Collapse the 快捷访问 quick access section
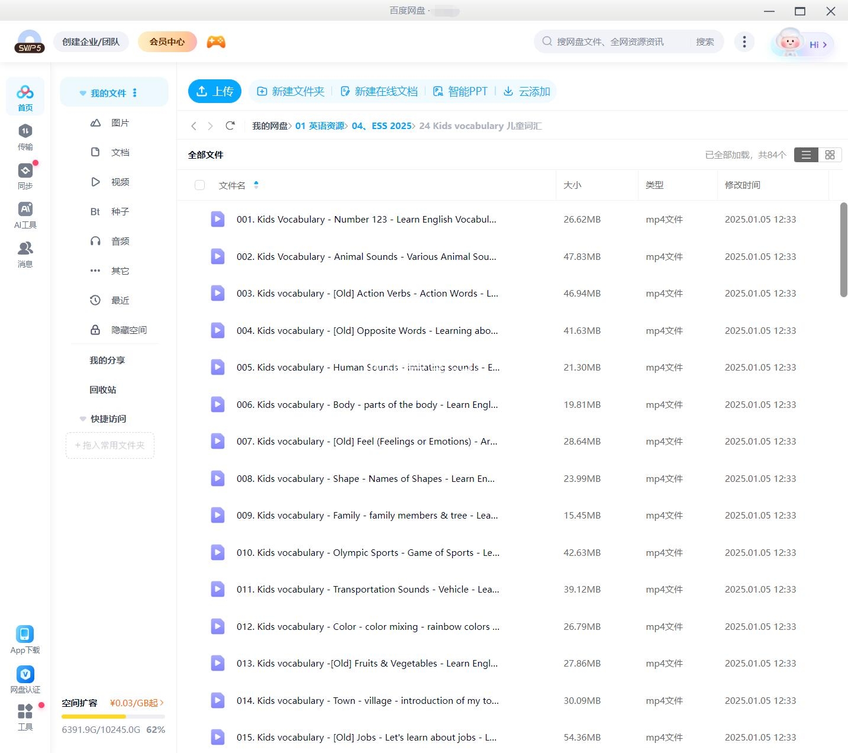The width and height of the screenshot is (848, 753). (83, 419)
